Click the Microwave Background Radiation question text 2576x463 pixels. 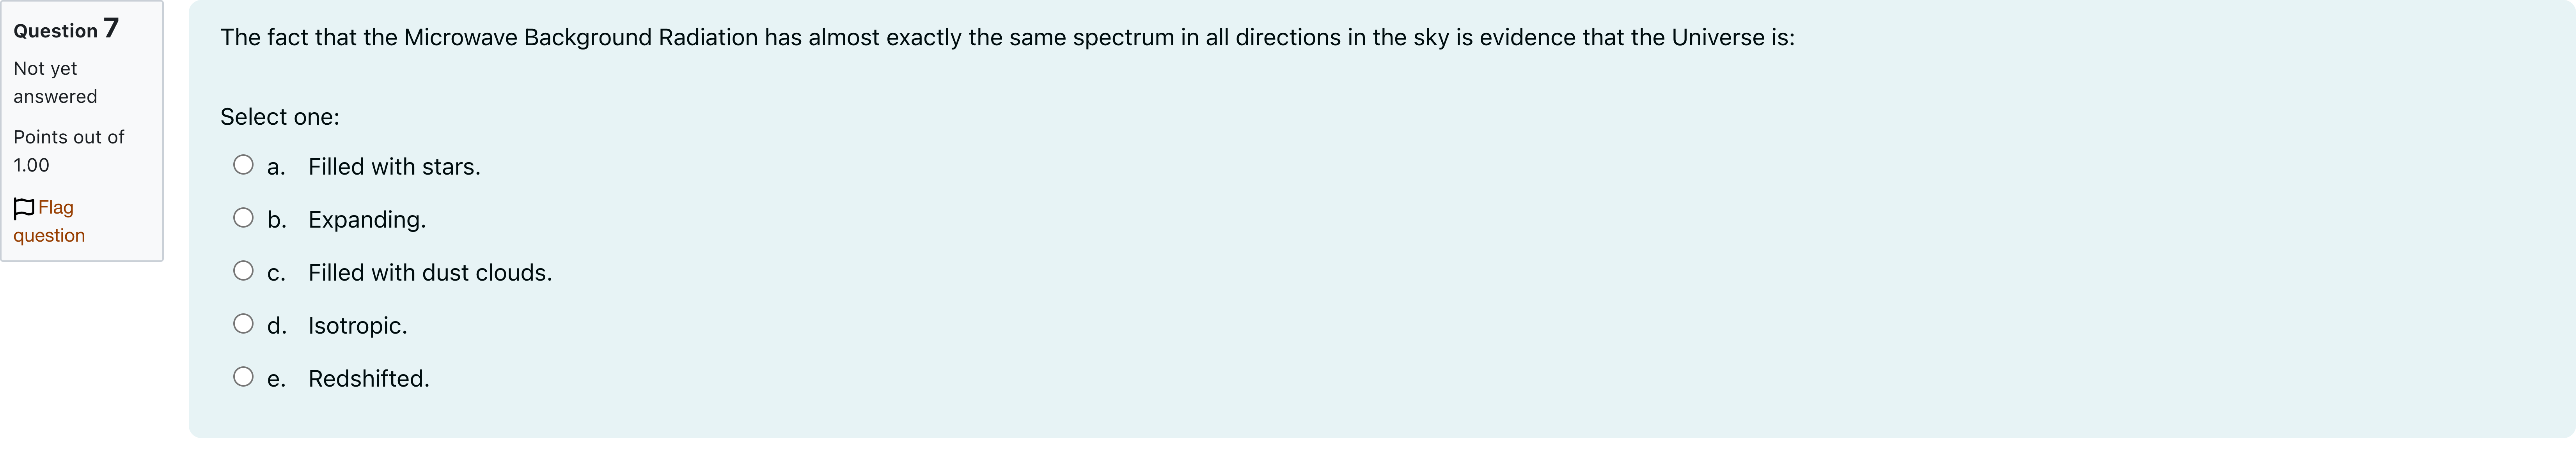1007,38
